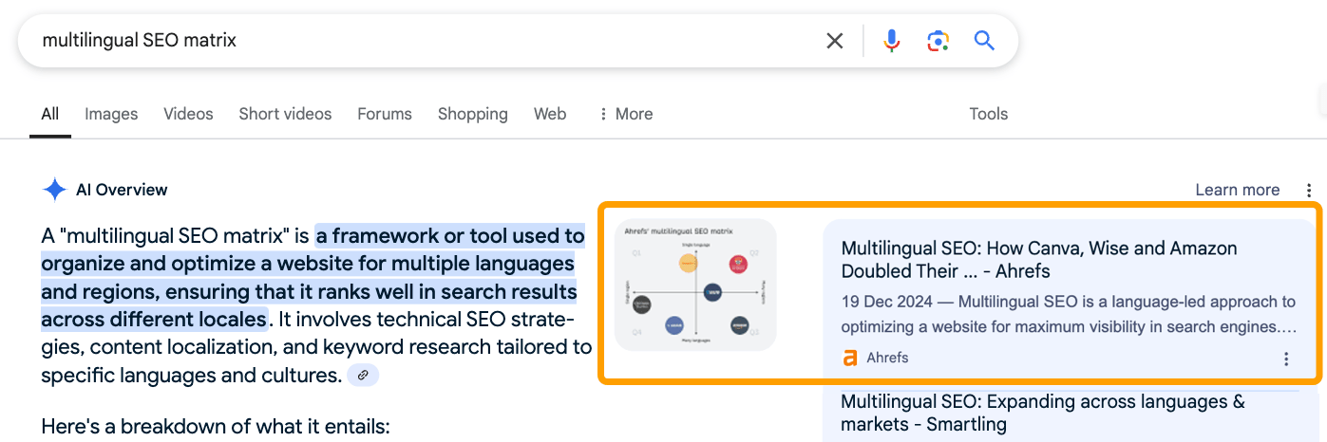Click the AI Overview sparkle icon
Image resolution: width=1327 pixels, height=442 pixels.
click(54, 190)
